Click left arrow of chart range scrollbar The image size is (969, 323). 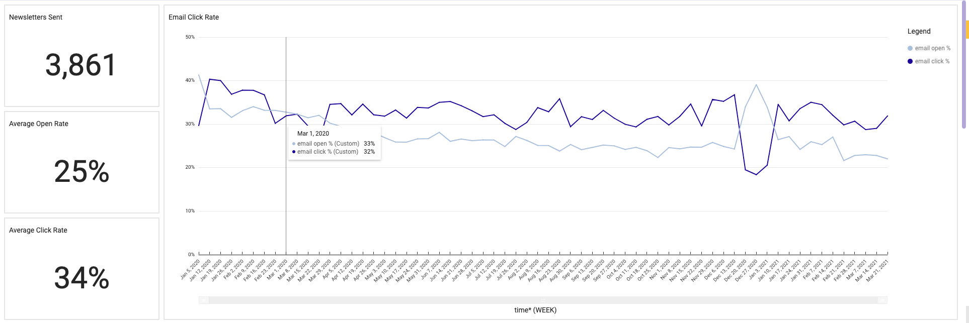click(x=204, y=300)
